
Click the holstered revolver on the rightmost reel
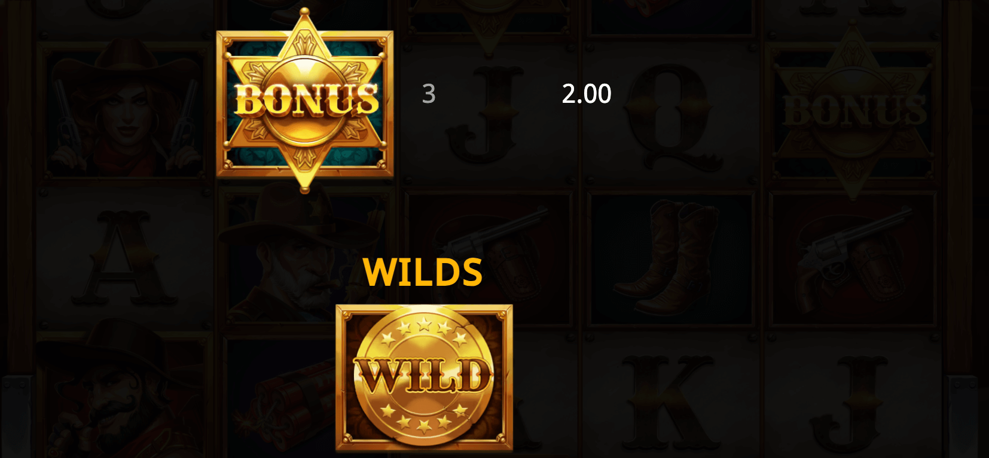[852, 257]
